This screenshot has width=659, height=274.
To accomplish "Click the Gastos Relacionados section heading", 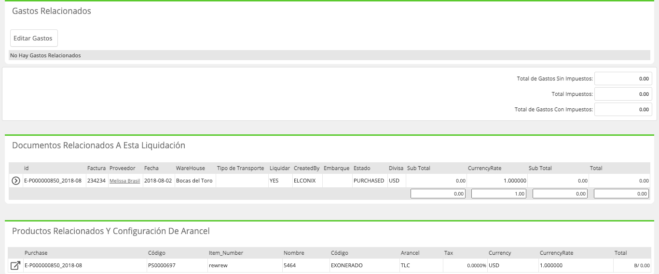I will 52,11.
